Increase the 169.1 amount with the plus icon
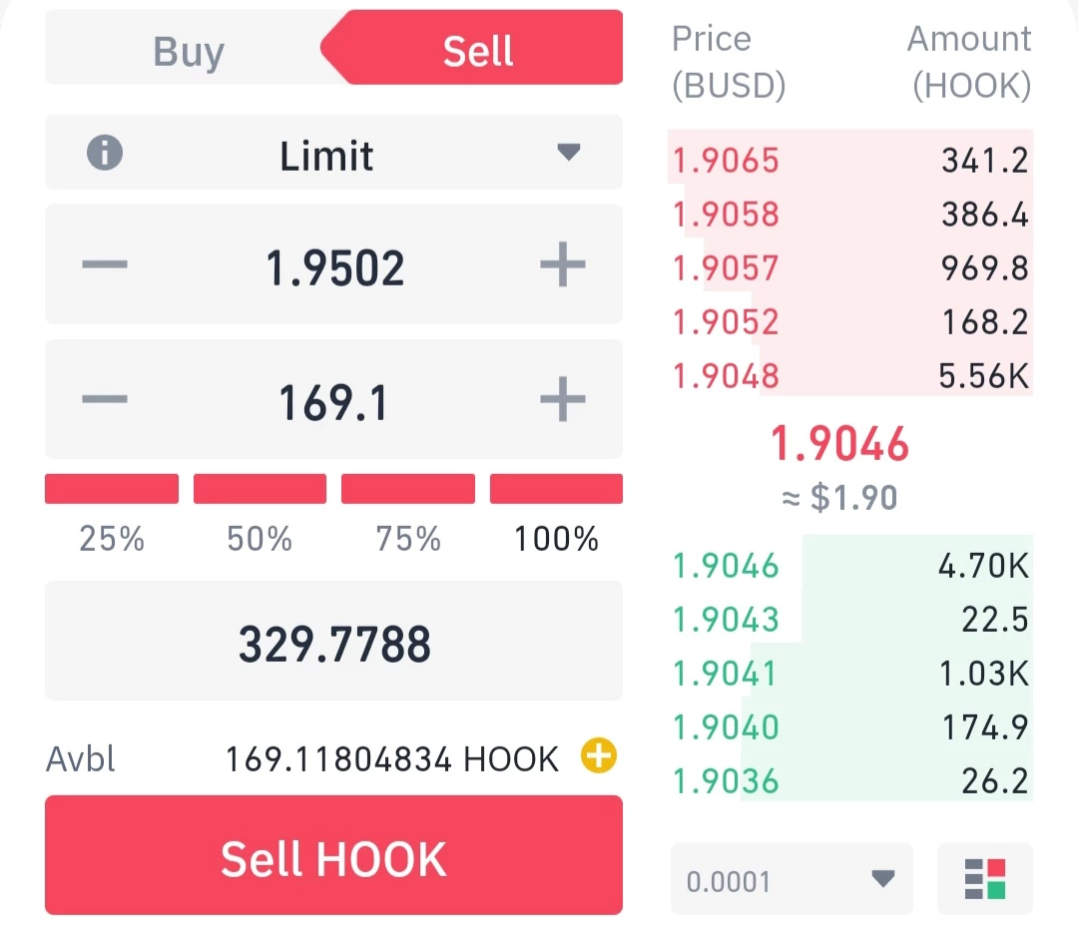1078x943 pixels. pyautogui.click(x=562, y=399)
